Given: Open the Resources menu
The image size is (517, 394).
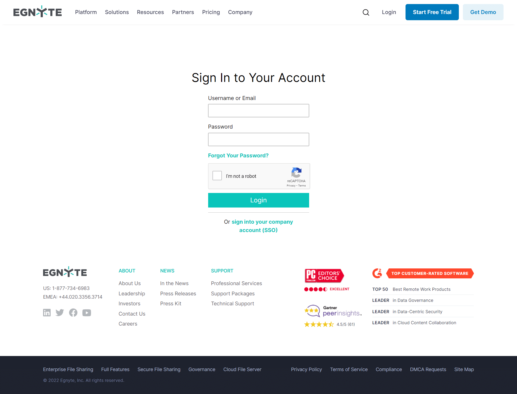Looking at the screenshot, I should [150, 12].
